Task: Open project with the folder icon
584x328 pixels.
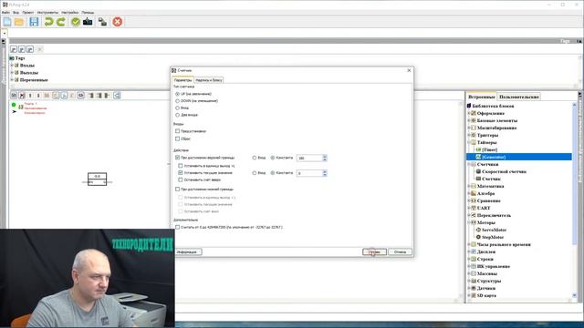Action: 19,22
